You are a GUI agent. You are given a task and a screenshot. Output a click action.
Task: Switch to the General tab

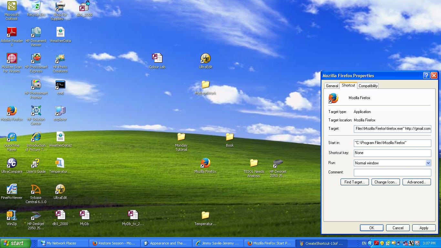332,86
